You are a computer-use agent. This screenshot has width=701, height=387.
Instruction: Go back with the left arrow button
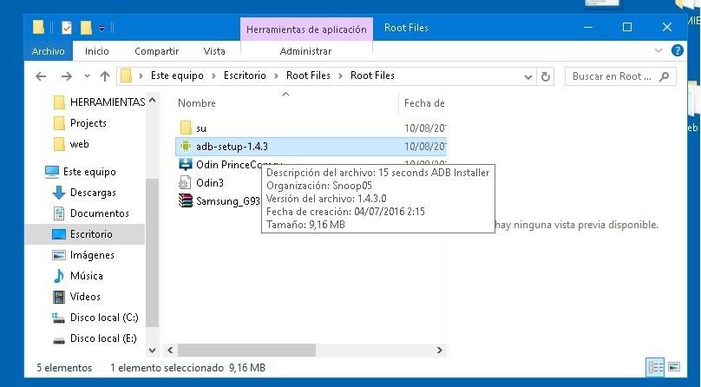pyautogui.click(x=41, y=76)
